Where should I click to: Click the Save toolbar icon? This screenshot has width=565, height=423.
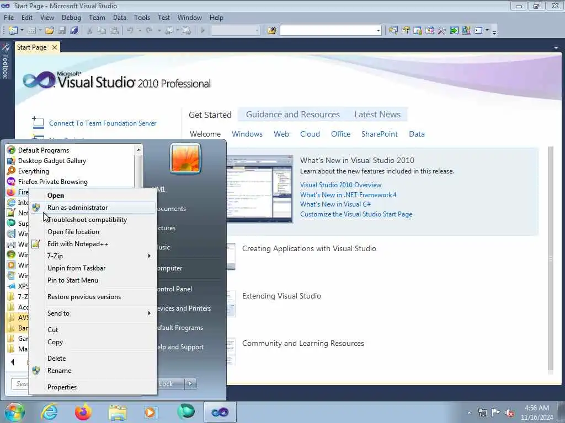(62, 31)
